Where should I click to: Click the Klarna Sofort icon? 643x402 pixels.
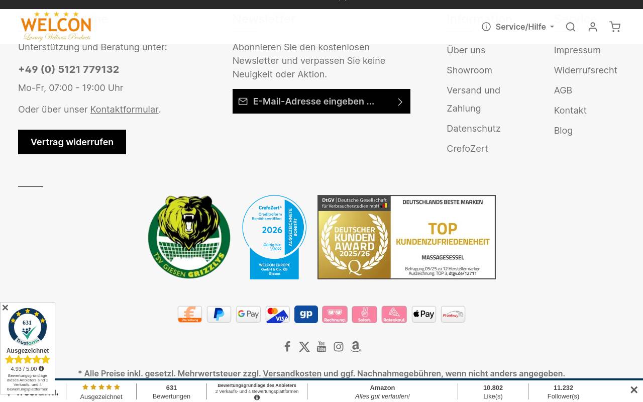click(x=364, y=314)
